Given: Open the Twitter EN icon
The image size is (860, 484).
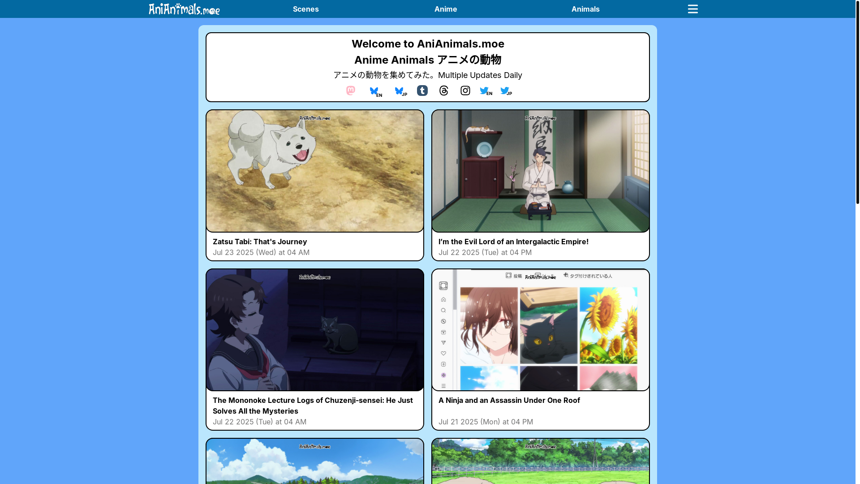Looking at the screenshot, I should pyautogui.click(x=486, y=91).
